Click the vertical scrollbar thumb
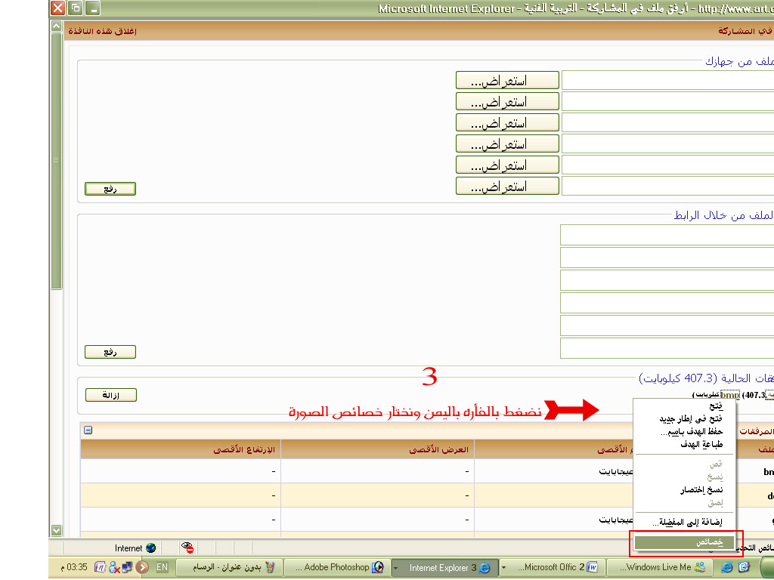Screen dimensions: 774x580 56,161
